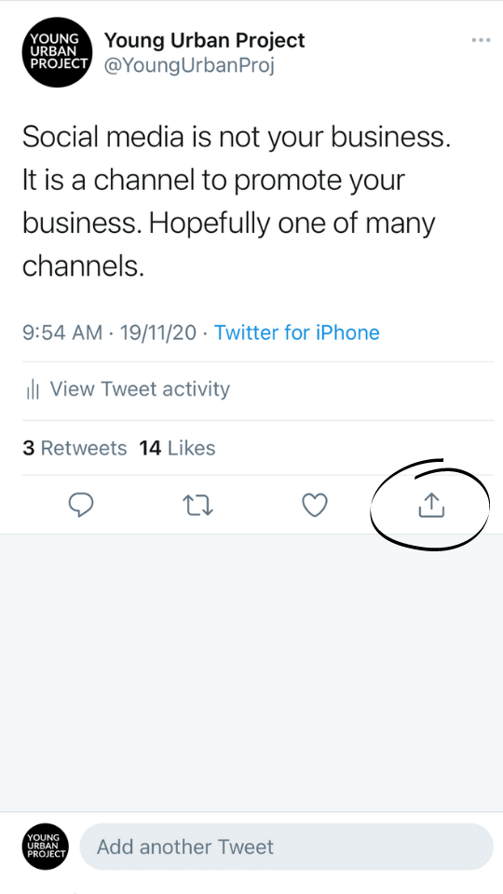
Task: Open the circled share icon
Action: 431,505
